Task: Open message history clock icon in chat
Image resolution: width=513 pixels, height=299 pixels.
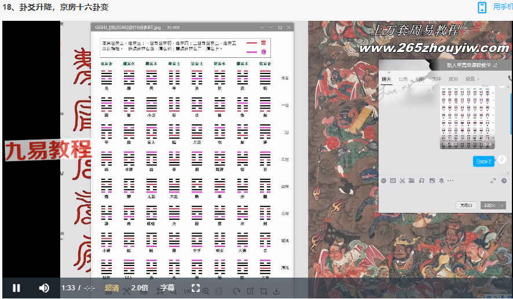Action: tap(504, 180)
